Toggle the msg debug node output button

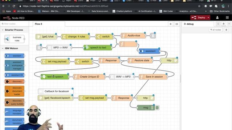coord(157,108)
